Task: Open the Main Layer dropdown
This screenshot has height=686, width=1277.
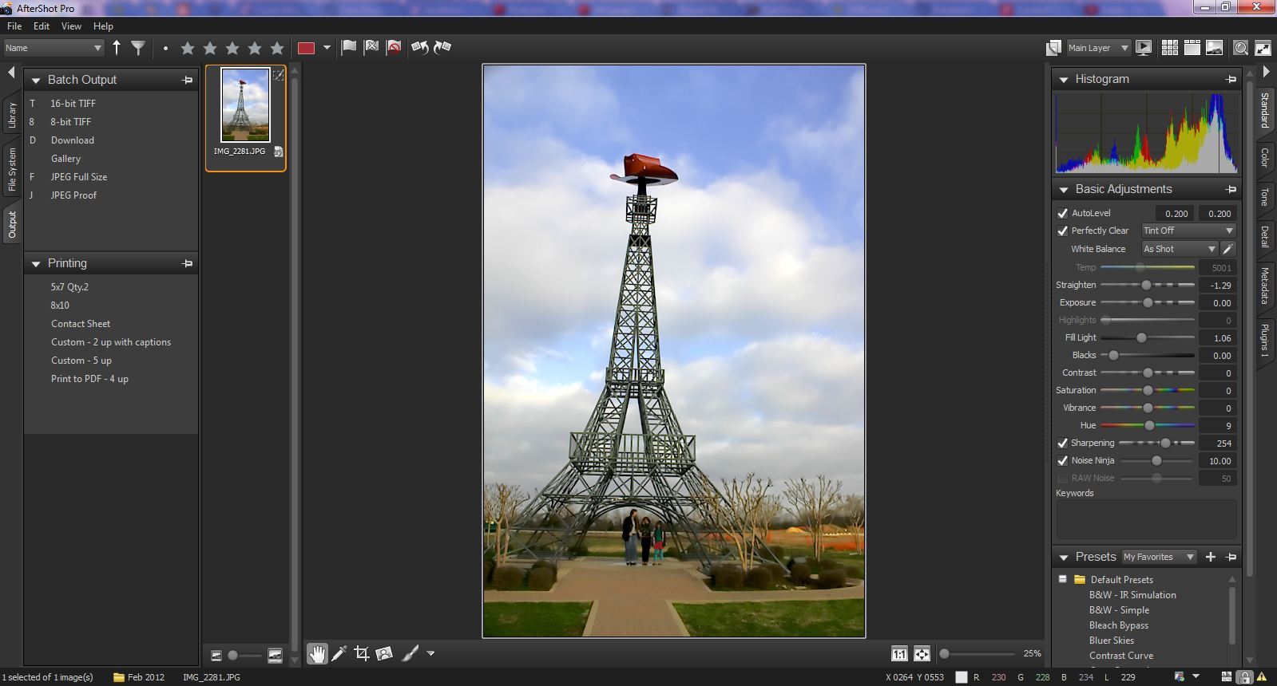Action: pos(1098,48)
